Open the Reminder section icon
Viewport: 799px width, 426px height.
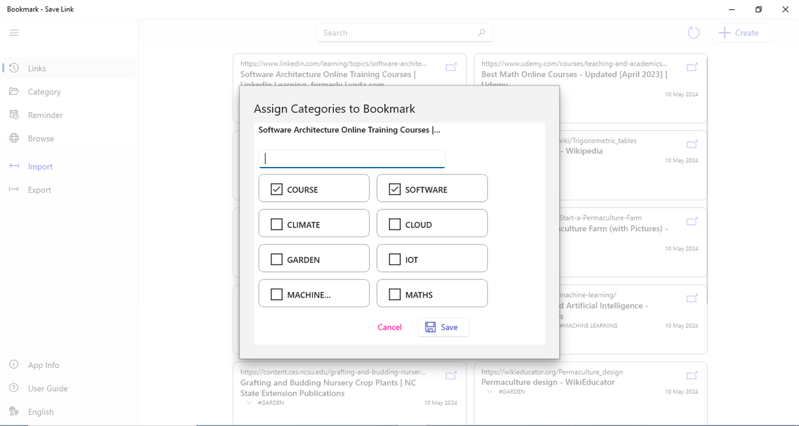pos(14,115)
